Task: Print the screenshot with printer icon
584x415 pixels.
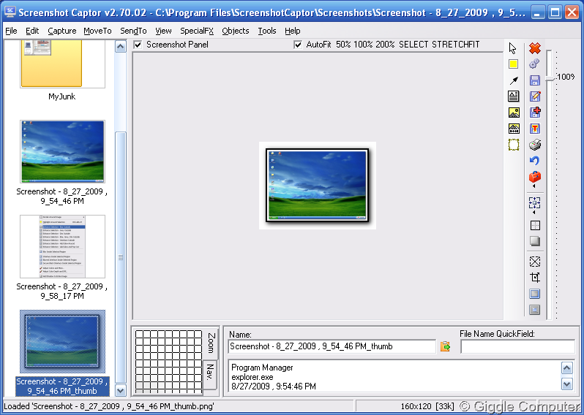Action: 535,145
